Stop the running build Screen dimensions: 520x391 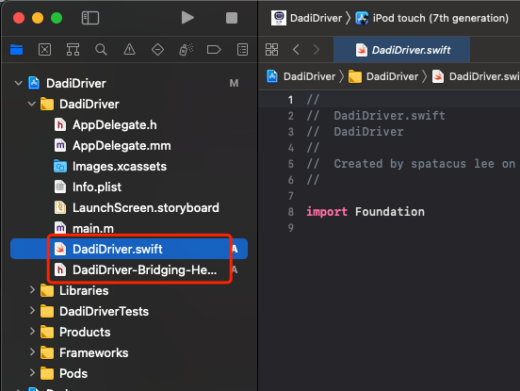[232, 18]
